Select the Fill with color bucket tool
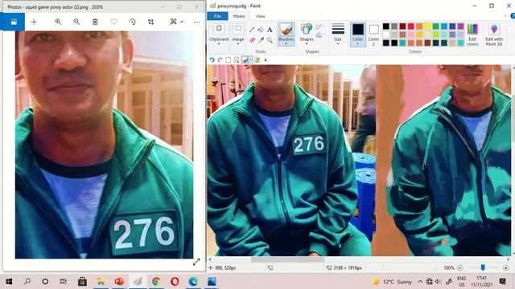Screen dimensions: 515x289 click(261, 30)
